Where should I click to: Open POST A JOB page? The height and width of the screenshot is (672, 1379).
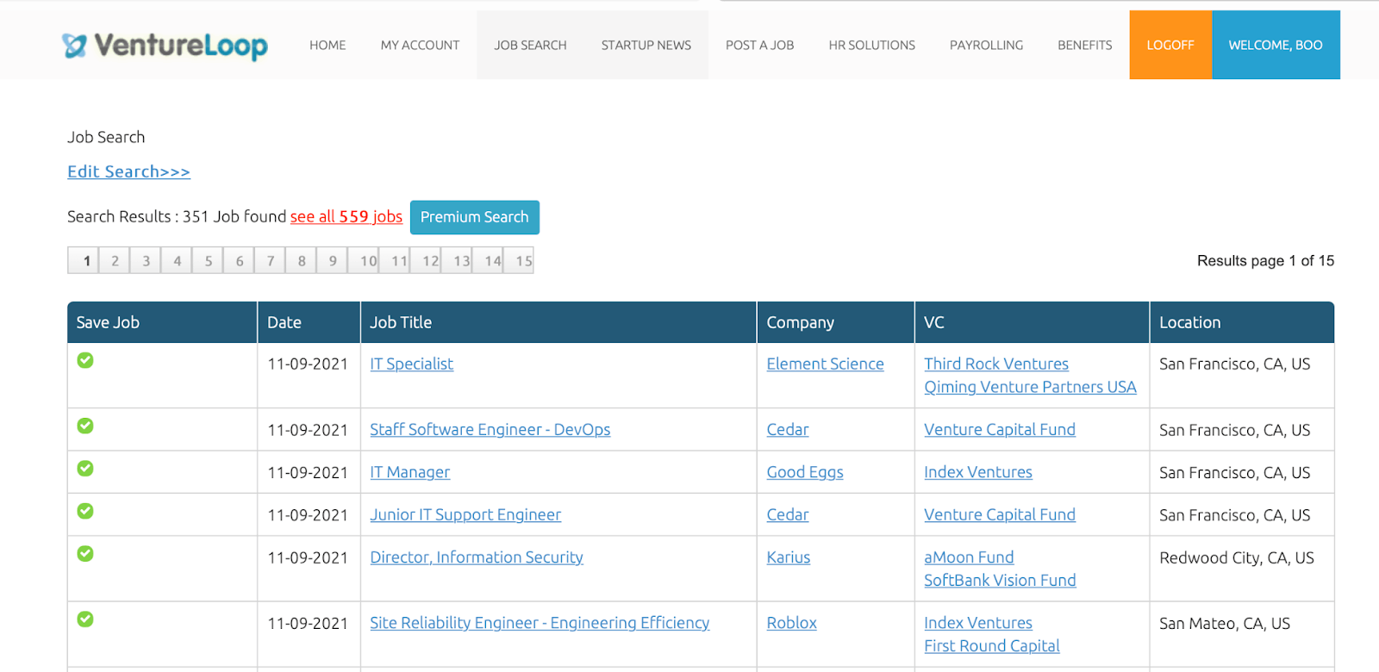point(759,45)
